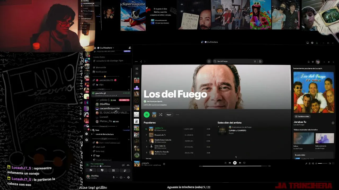The width and height of the screenshot is (339, 190).
Task: Go to Spotify Home via the house icon
Action: (209, 61)
